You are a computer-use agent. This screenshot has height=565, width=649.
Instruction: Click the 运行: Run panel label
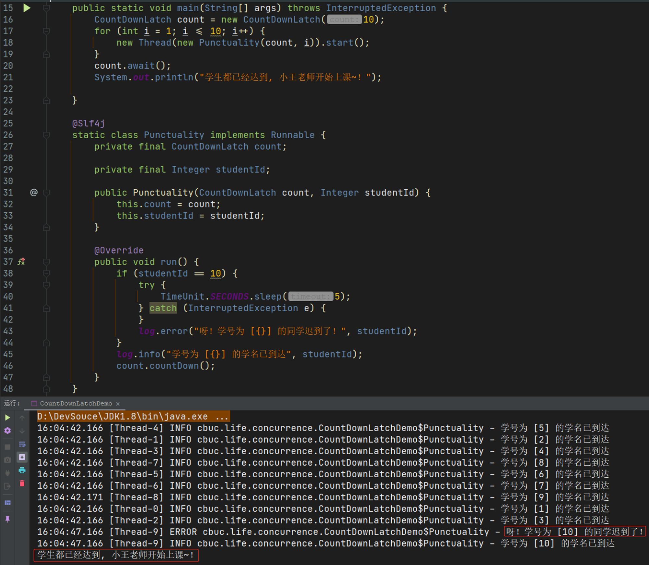pyautogui.click(x=12, y=403)
